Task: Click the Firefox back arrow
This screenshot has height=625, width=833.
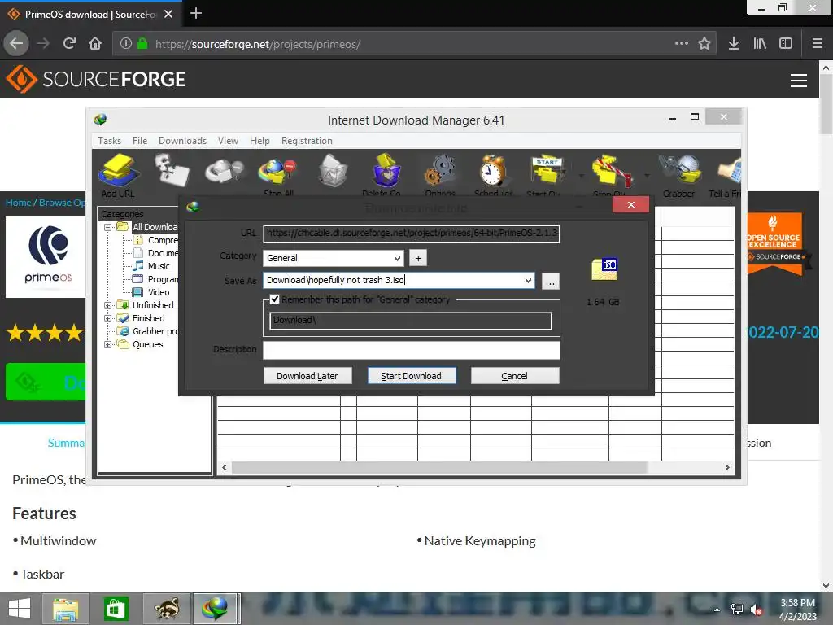Action: pos(16,44)
